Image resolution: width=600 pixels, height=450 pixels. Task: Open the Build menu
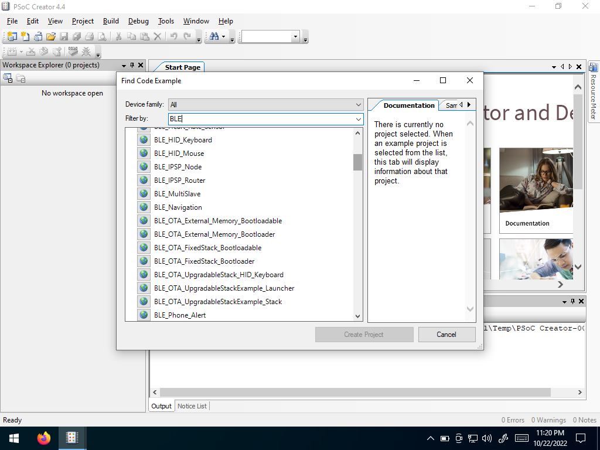coord(111,21)
